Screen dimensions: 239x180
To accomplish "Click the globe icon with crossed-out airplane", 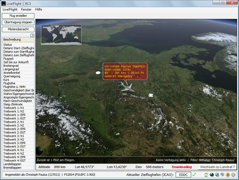I will pos(212,175).
